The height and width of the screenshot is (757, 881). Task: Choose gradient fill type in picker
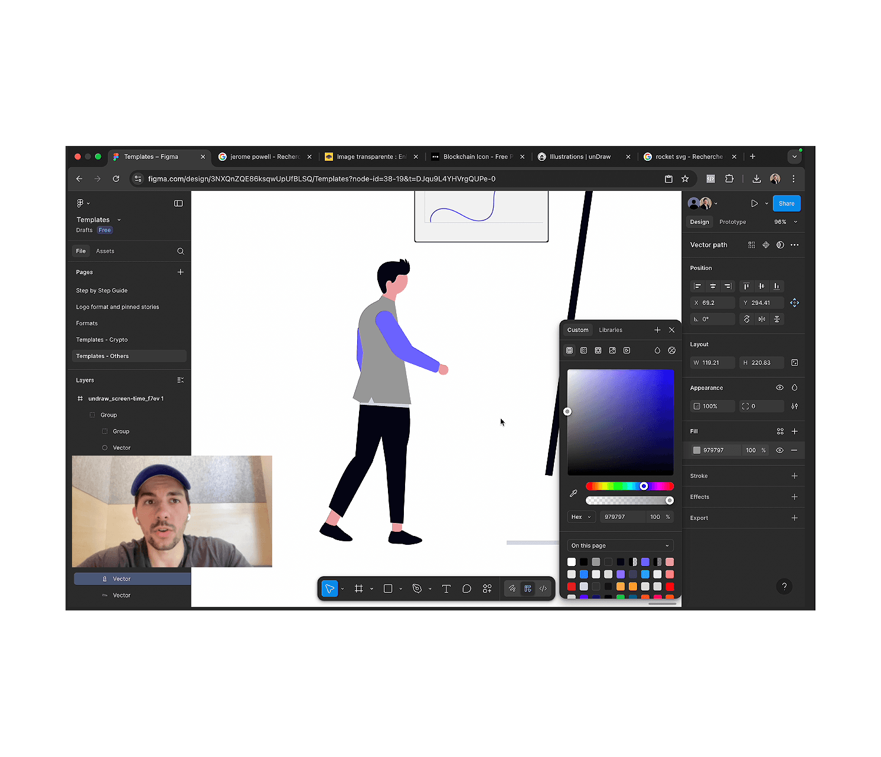(x=584, y=350)
